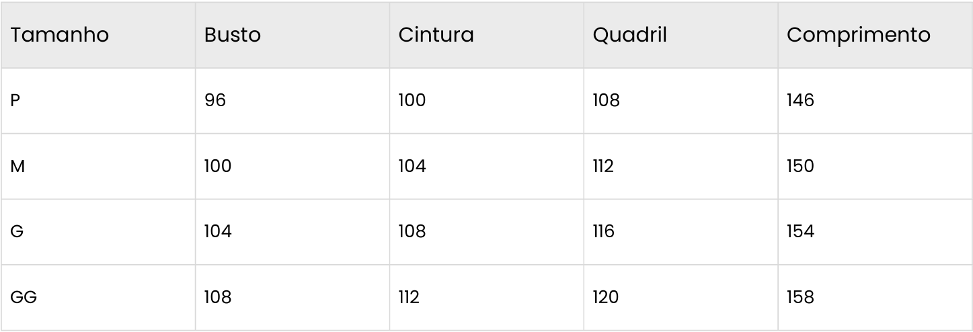Select the size G cell
973x332 pixels.
pos(16,232)
